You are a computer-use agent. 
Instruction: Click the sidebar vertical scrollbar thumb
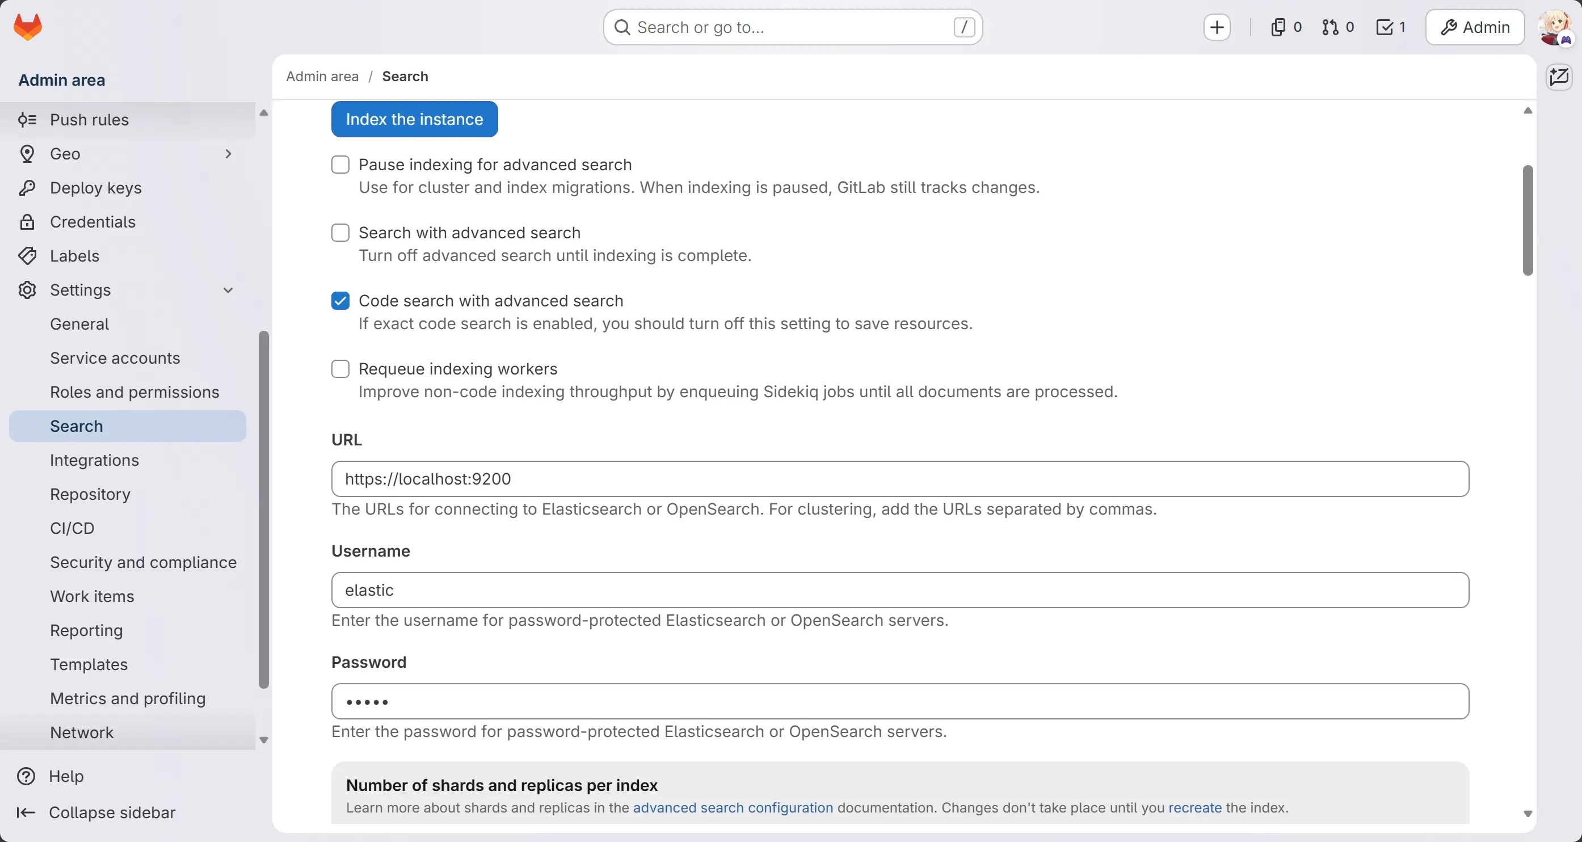[x=263, y=510]
